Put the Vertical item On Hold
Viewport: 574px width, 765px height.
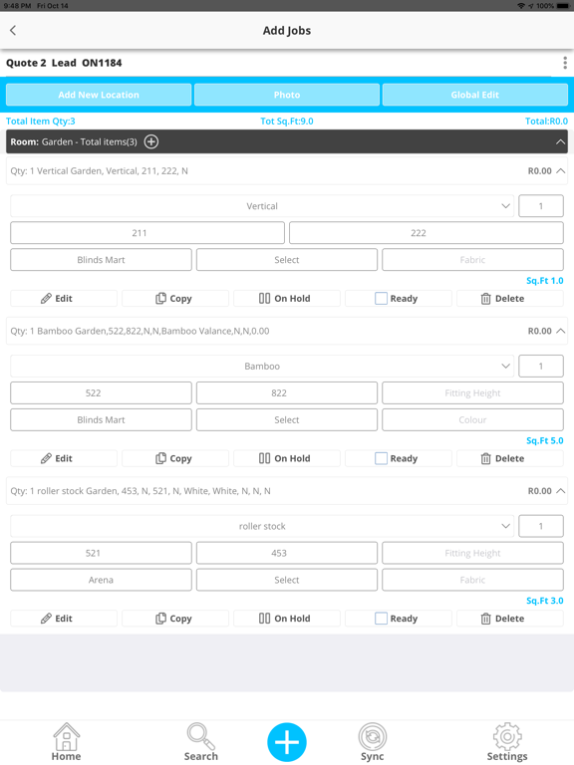tap(287, 298)
